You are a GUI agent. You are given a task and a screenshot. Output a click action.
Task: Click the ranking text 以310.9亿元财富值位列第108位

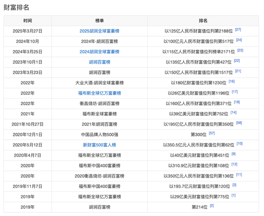coord(199,166)
